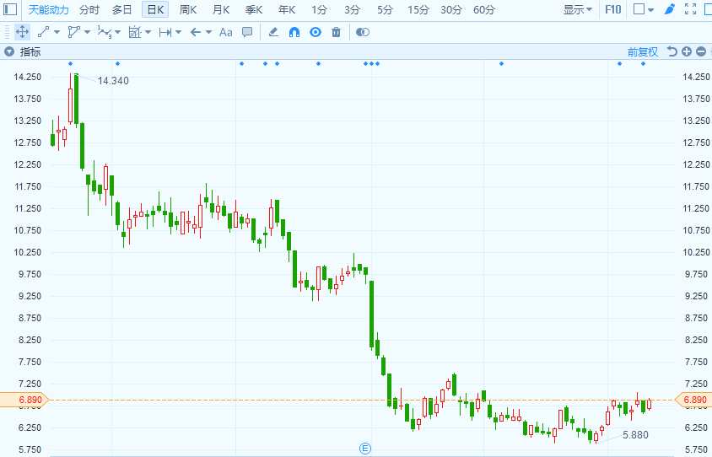This screenshot has width=712, height=457.
Task: Click the F10 company info button
Action: coord(613,9)
